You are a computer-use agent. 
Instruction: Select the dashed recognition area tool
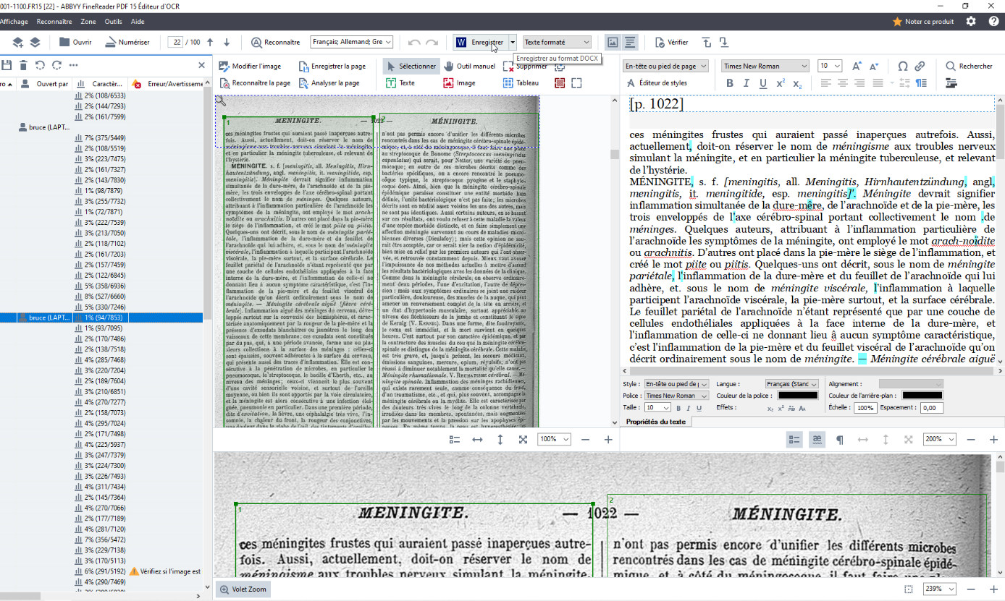[576, 82]
